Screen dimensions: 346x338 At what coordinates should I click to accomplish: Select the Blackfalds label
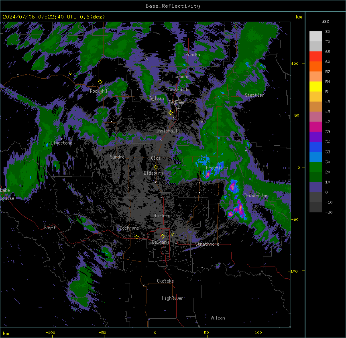(x=177, y=90)
